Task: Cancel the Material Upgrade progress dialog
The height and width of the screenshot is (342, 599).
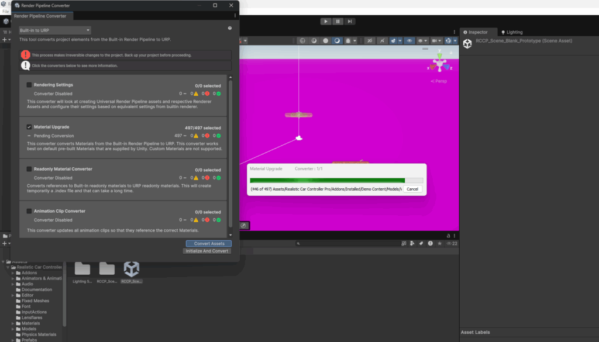Action: point(412,189)
